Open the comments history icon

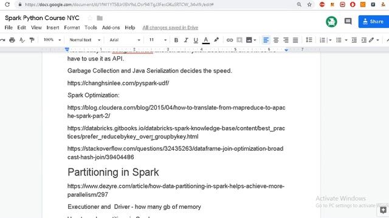[x=348, y=22]
